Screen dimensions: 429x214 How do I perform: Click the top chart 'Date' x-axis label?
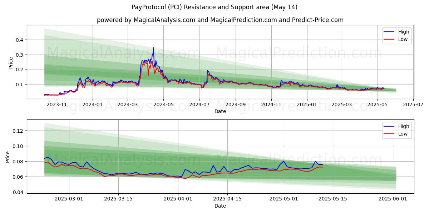point(220,111)
